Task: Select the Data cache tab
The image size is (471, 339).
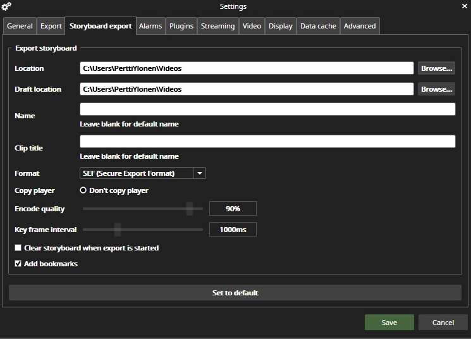Action: coord(318,26)
